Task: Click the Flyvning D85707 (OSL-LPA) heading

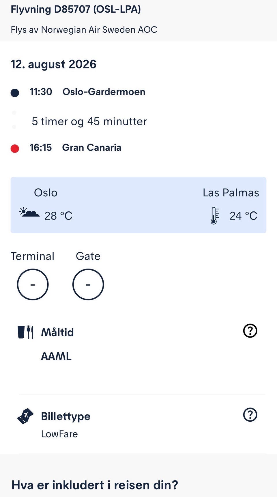Action: [x=76, y=9]
